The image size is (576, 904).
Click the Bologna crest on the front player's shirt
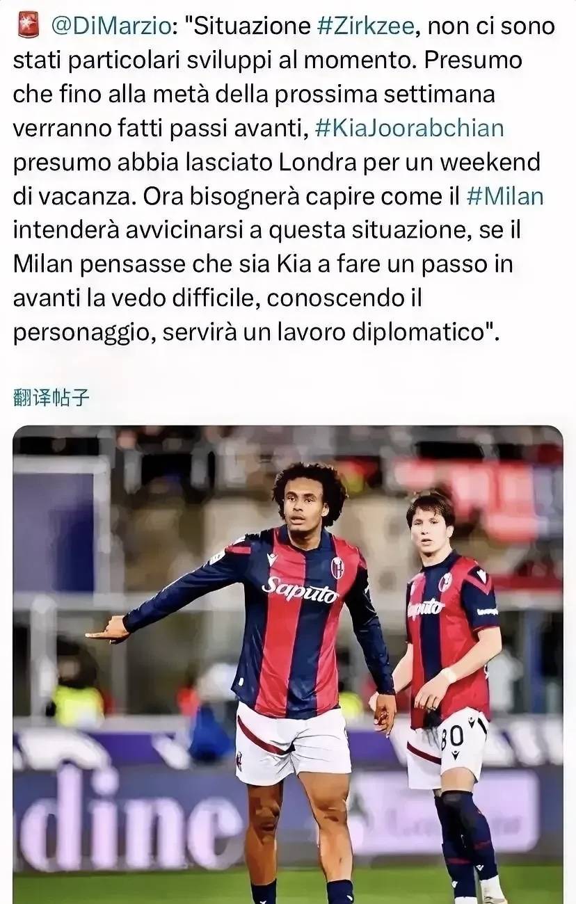(337, 568)
